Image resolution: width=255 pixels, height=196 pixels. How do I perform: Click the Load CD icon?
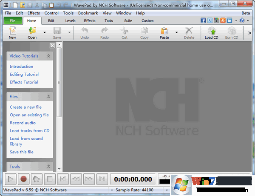pos(211,31)
